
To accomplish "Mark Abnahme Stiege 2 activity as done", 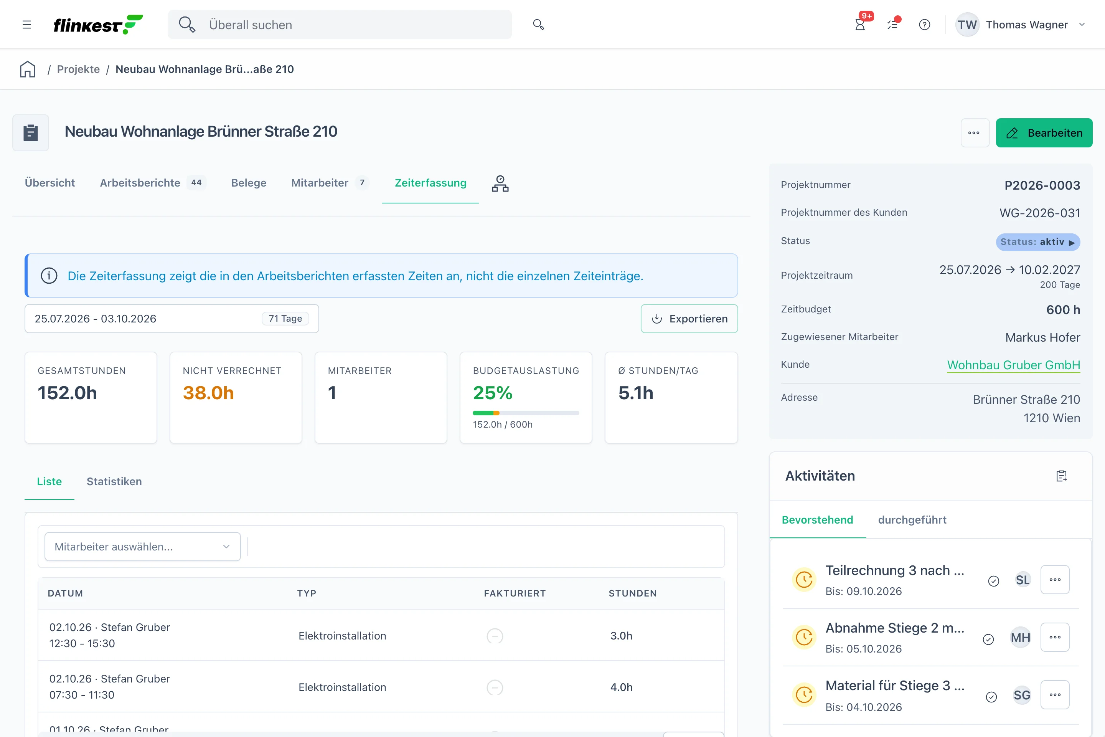I will [x=988, y=639].
